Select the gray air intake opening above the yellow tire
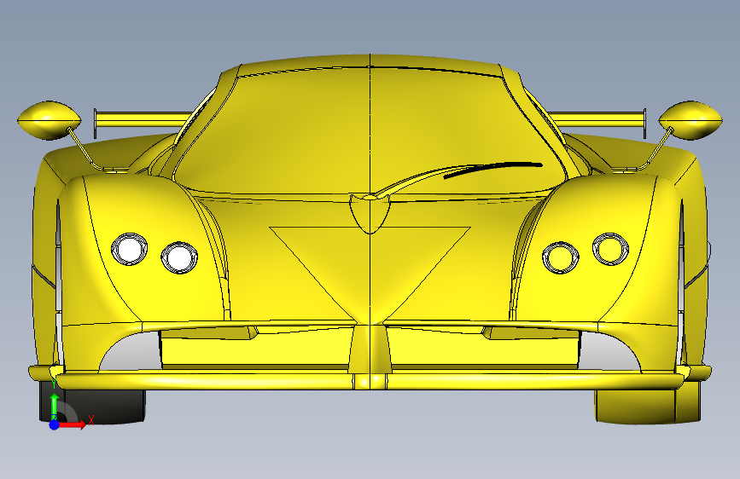Screen dimensions: 740x479 point(610,351)
